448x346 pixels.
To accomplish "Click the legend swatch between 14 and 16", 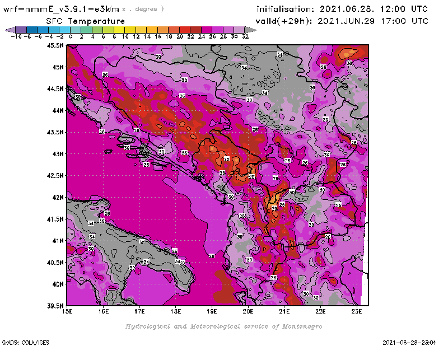I will pyautogui.click(x=152, y=30).
